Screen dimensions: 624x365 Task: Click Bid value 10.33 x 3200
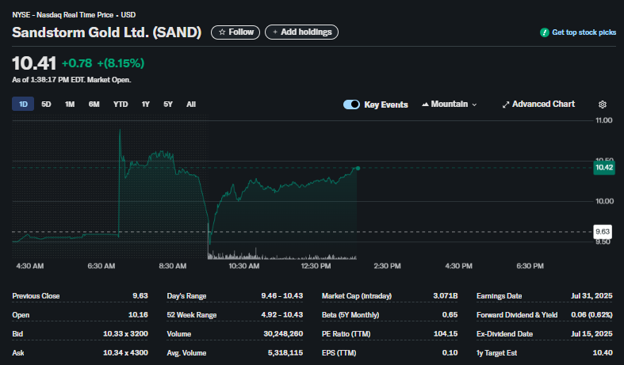click(x=125, y=333)
